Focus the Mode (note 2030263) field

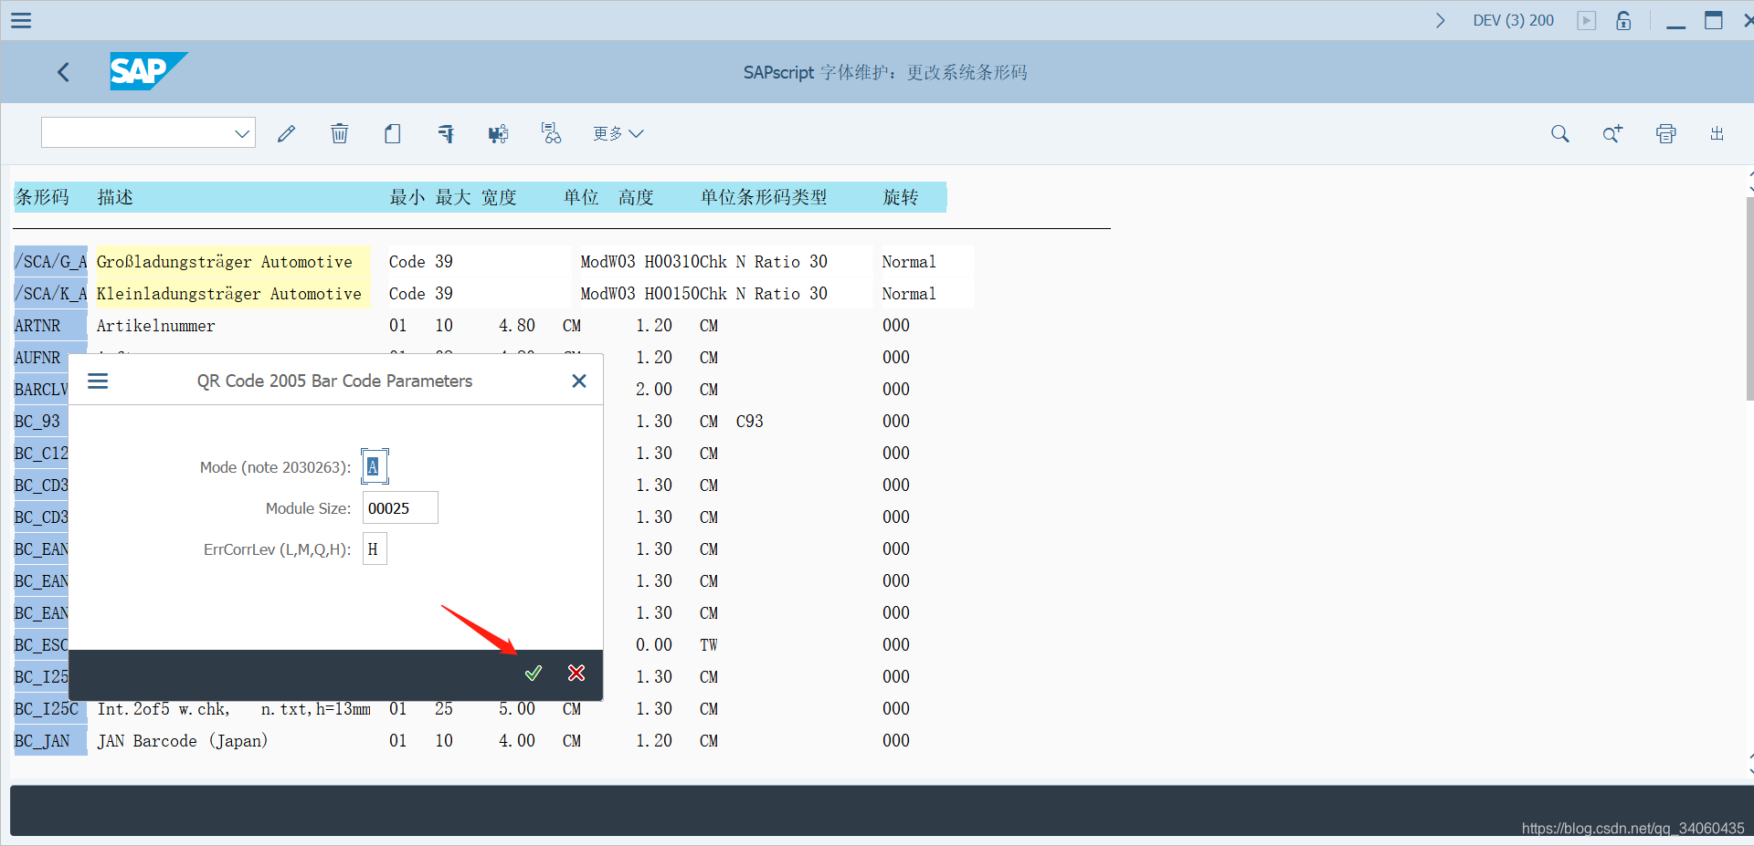(375, 467)
